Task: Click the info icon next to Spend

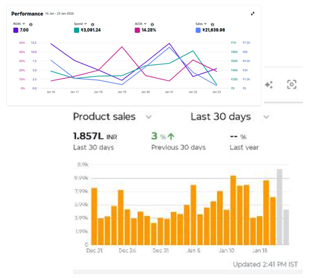Action: (93, 25)
